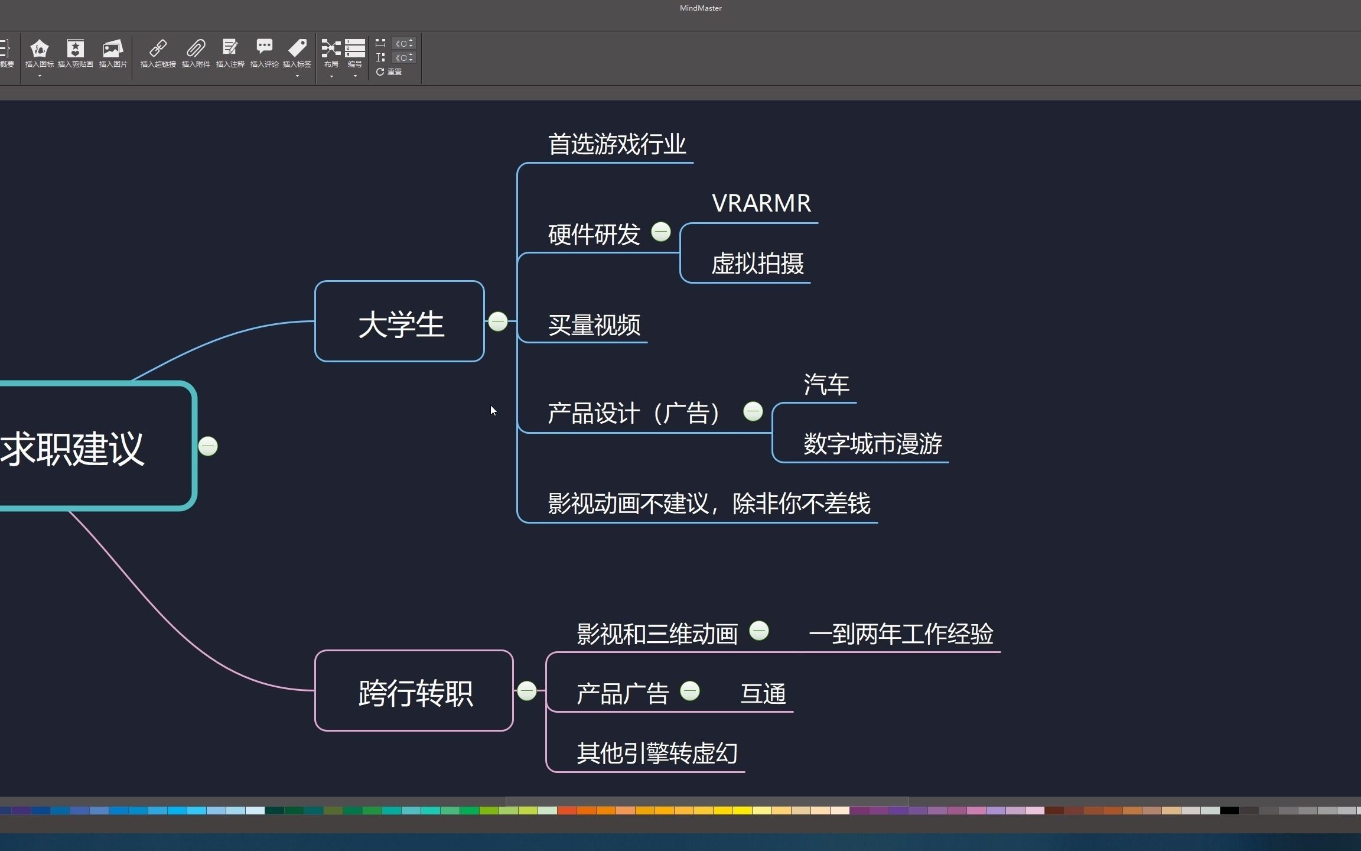Collapse the 硬件研发 subtopics
Viewport: 1361px width, 851px height.
pyautogui.click(x=661, y=232)
